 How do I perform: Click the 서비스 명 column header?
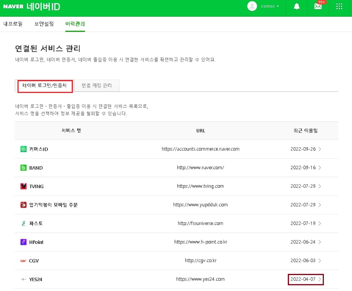[x=71, y=131]
